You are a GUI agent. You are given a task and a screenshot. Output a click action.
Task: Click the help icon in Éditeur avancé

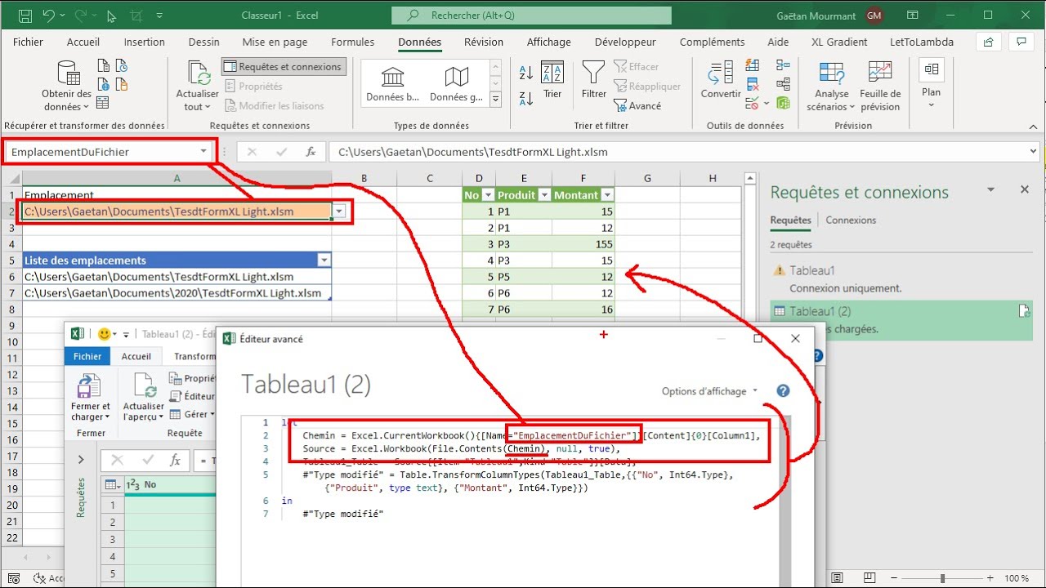[x=783, y=391]
